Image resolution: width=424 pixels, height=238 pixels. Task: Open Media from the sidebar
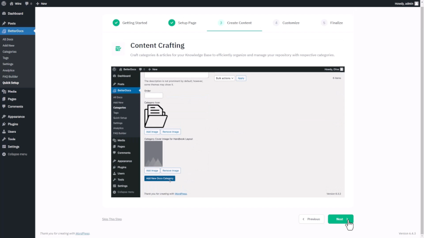12,91
